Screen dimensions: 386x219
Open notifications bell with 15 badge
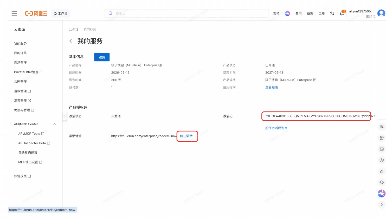click(x=342, y=13)
